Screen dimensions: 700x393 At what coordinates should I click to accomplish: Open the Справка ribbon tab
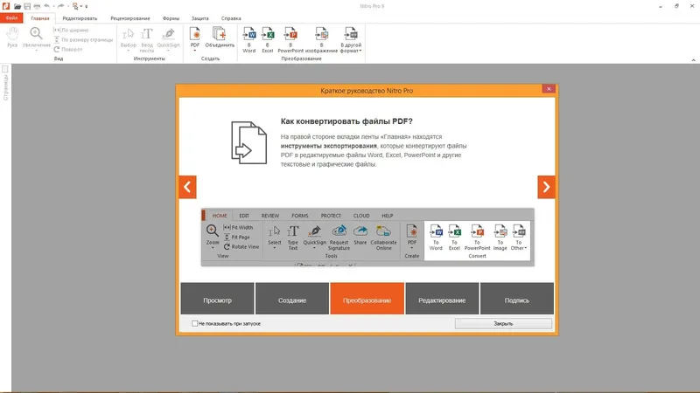(231, 18)
